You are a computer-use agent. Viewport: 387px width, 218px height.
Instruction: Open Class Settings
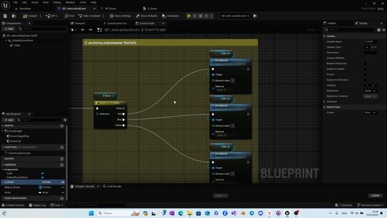(120, 16)
